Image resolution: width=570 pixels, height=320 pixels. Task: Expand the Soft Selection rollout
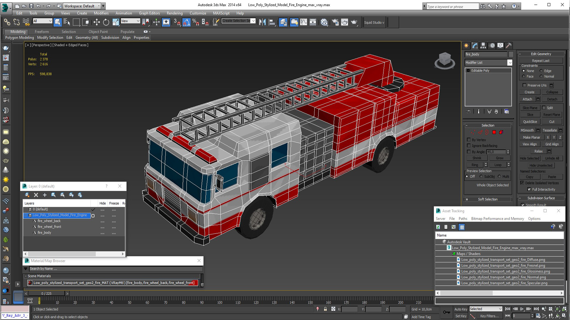tap(488, 199)
